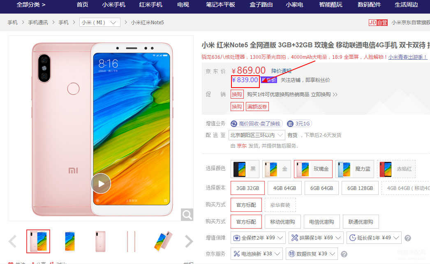The width and height of the screenshot is (430, 264).
Task: Open the 北京朝阳区三环以内 delivery dropdown
Action: coord(257,135)
